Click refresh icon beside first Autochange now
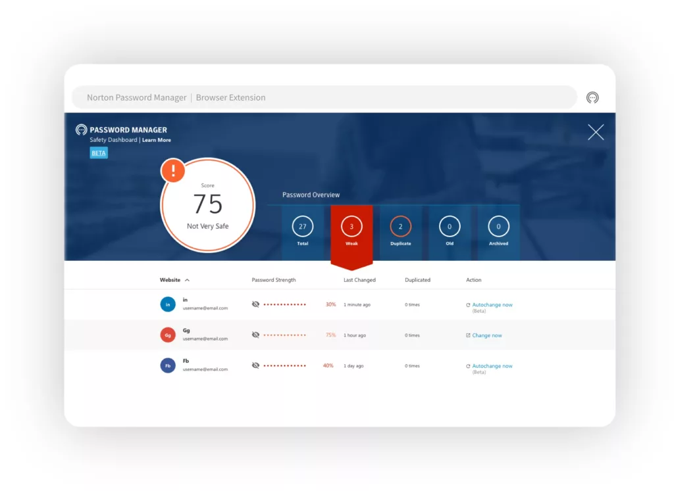The image size is (674, 491). click(468, 305)
